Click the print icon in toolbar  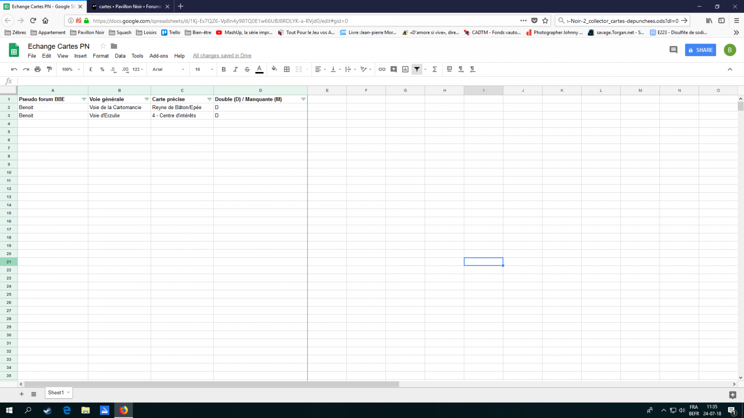tap(38, 69)
